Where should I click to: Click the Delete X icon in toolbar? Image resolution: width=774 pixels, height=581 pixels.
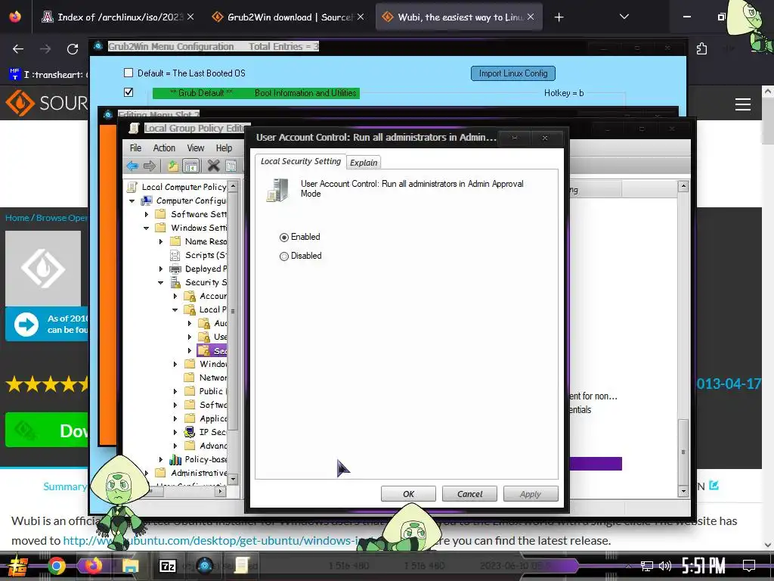[213, 166]
